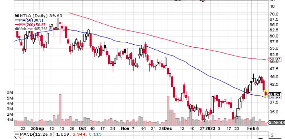Click the red MA(200) line swatch

17,24
